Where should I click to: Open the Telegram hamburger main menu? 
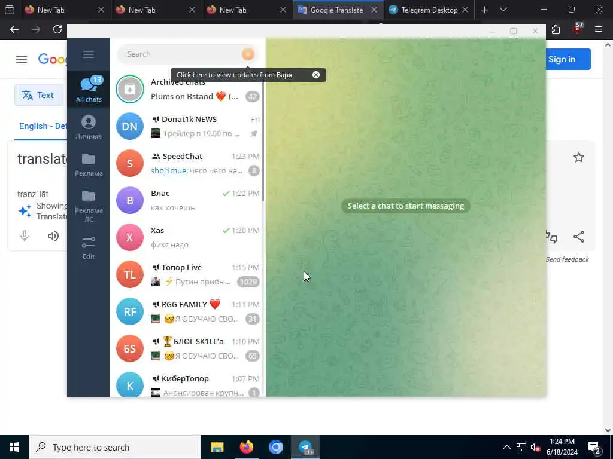[x=89, y=54]
